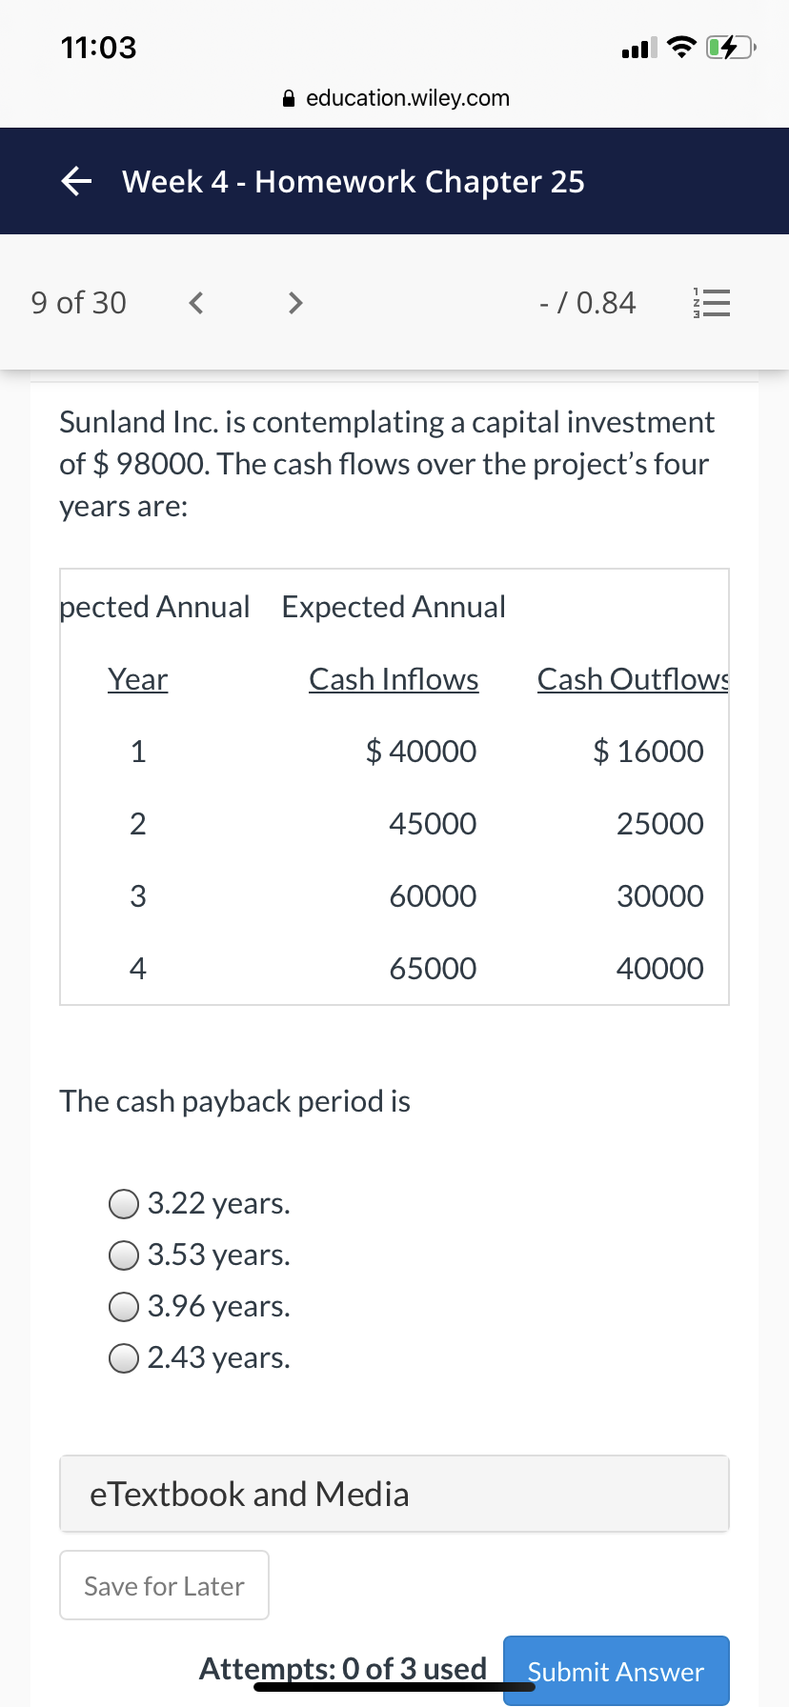Tap the education.wiley.com address bar
The width and height of the screenshot is (789, 1707).
pos(396,98)
